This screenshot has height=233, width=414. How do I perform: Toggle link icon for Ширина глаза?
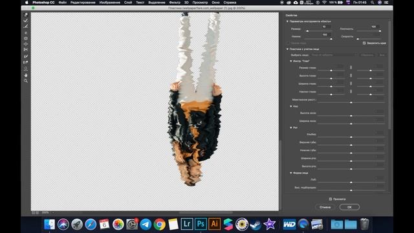pyautogui.click(x=351, y=83)
